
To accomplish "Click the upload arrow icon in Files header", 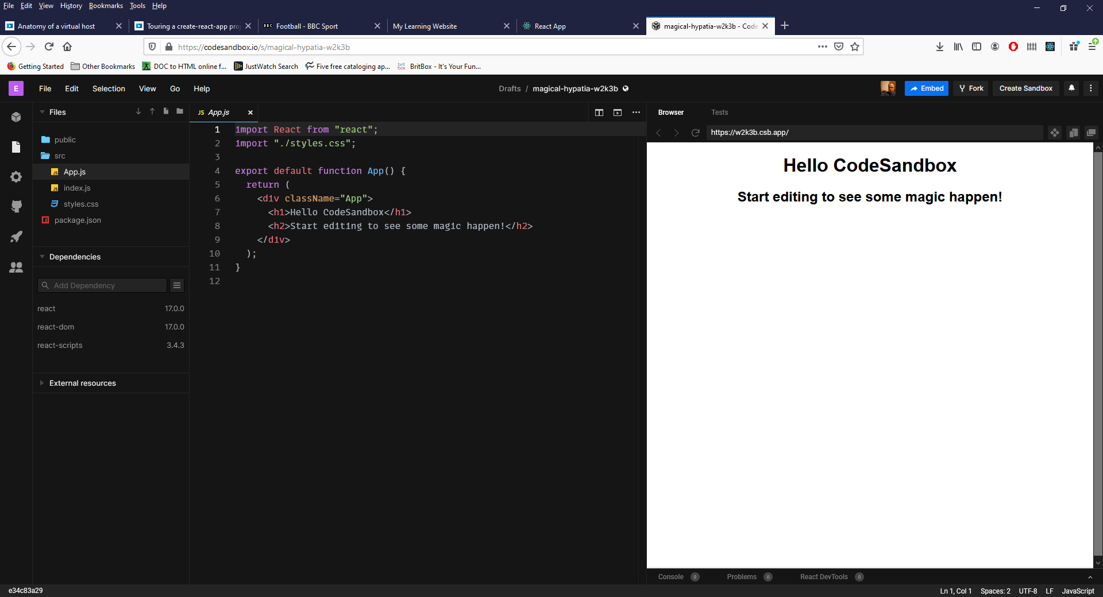I will (152, 111).
